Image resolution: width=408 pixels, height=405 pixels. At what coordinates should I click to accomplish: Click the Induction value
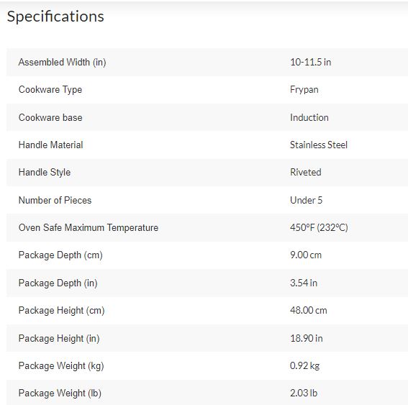[x=309, y=117]
